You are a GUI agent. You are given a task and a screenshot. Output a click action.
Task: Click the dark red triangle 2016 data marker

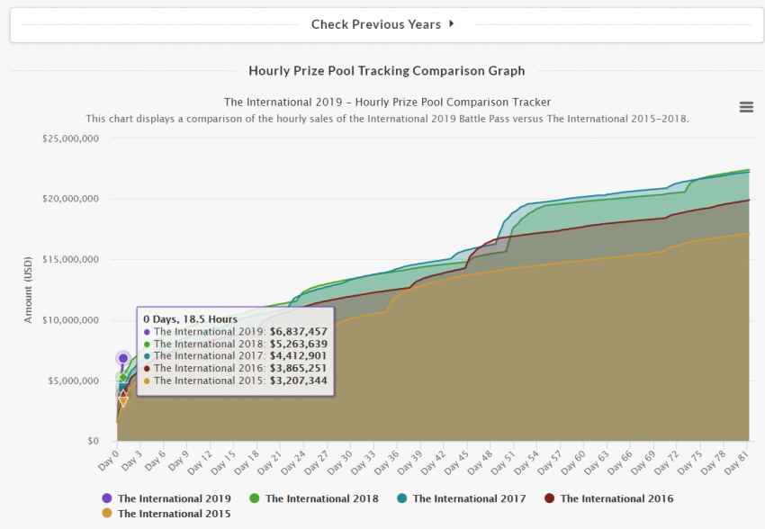(x=123, y=395)
